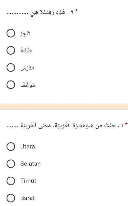Click the Selatan answer label text
Image resolution: width=128 pixels, height=206 pixels.
click(x=31, y=164)
